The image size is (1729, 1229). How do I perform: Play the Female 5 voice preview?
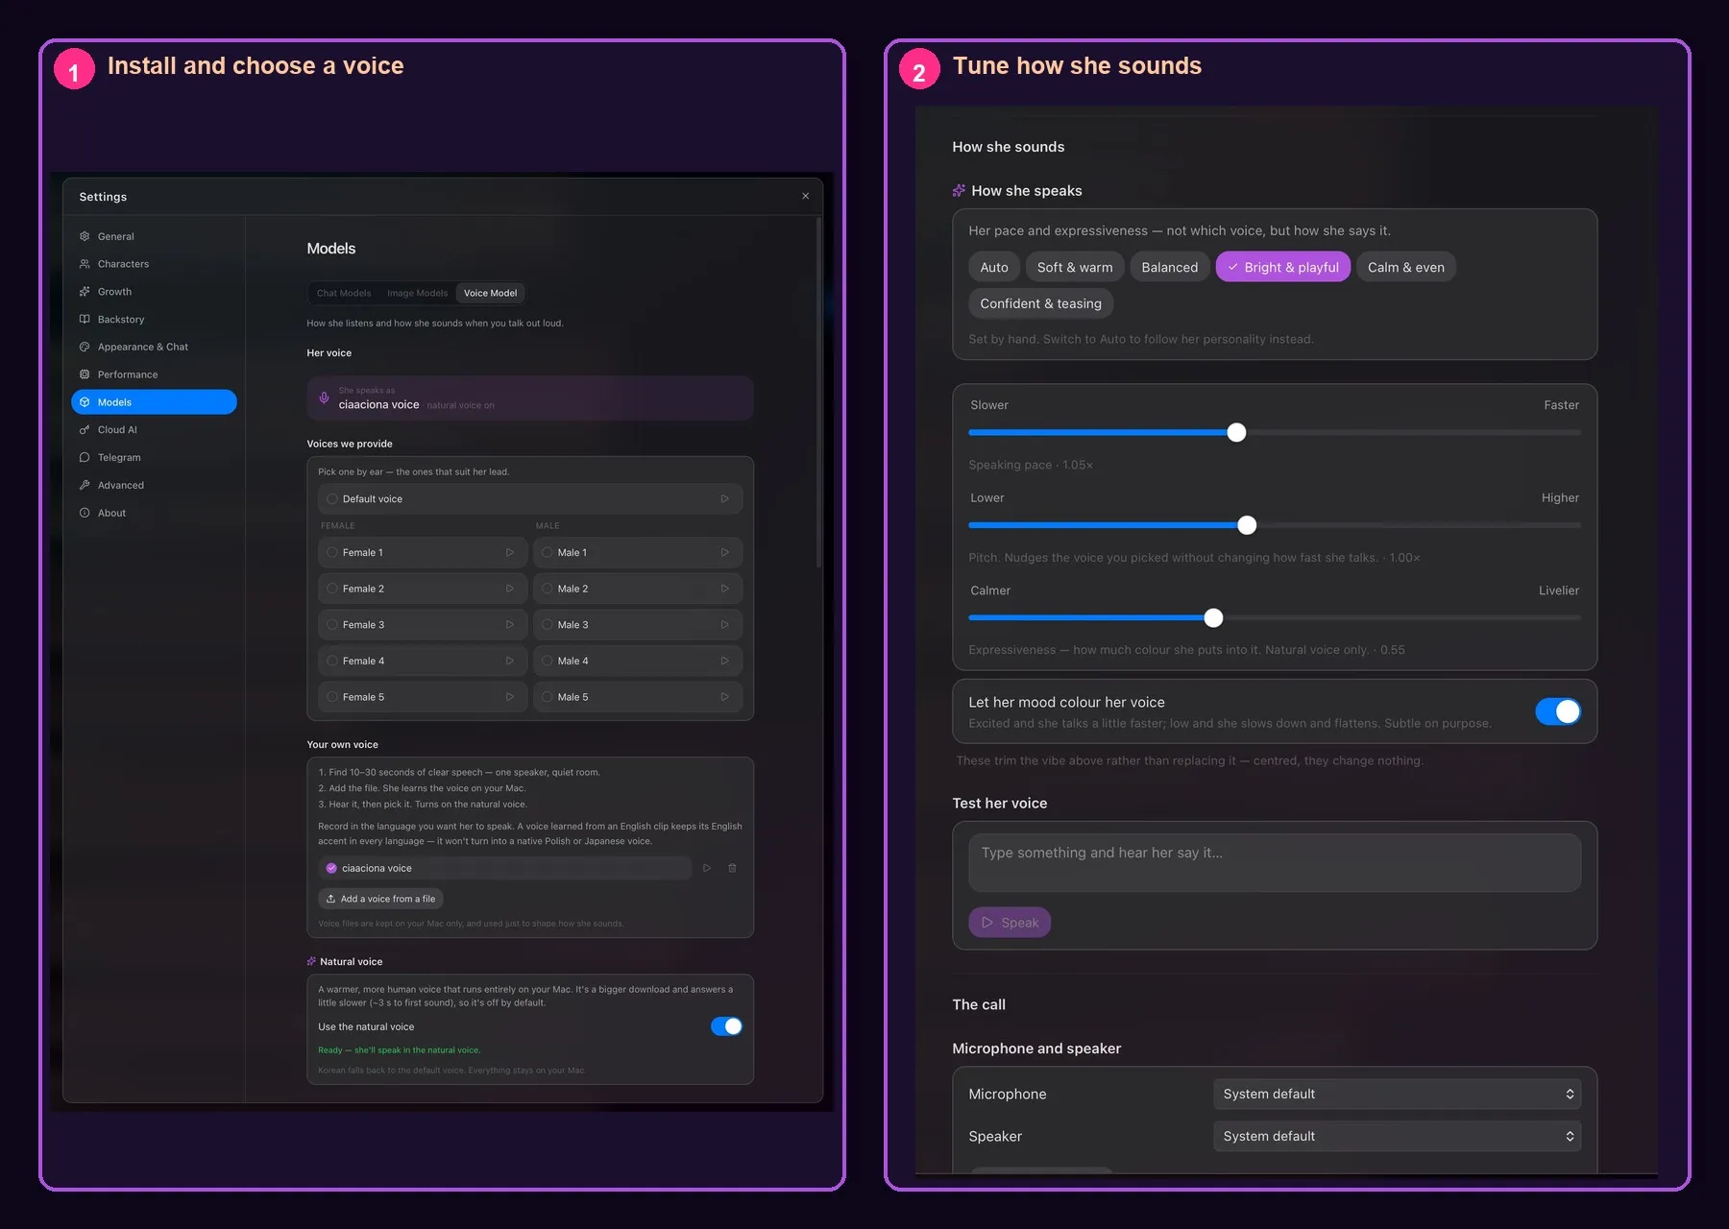pos(510,697)
